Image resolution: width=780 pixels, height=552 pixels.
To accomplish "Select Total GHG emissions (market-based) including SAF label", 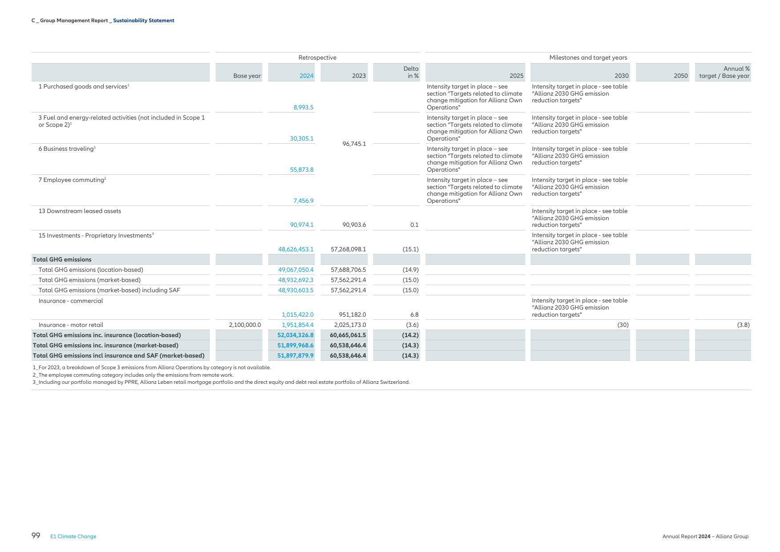I will coord(109,290).
